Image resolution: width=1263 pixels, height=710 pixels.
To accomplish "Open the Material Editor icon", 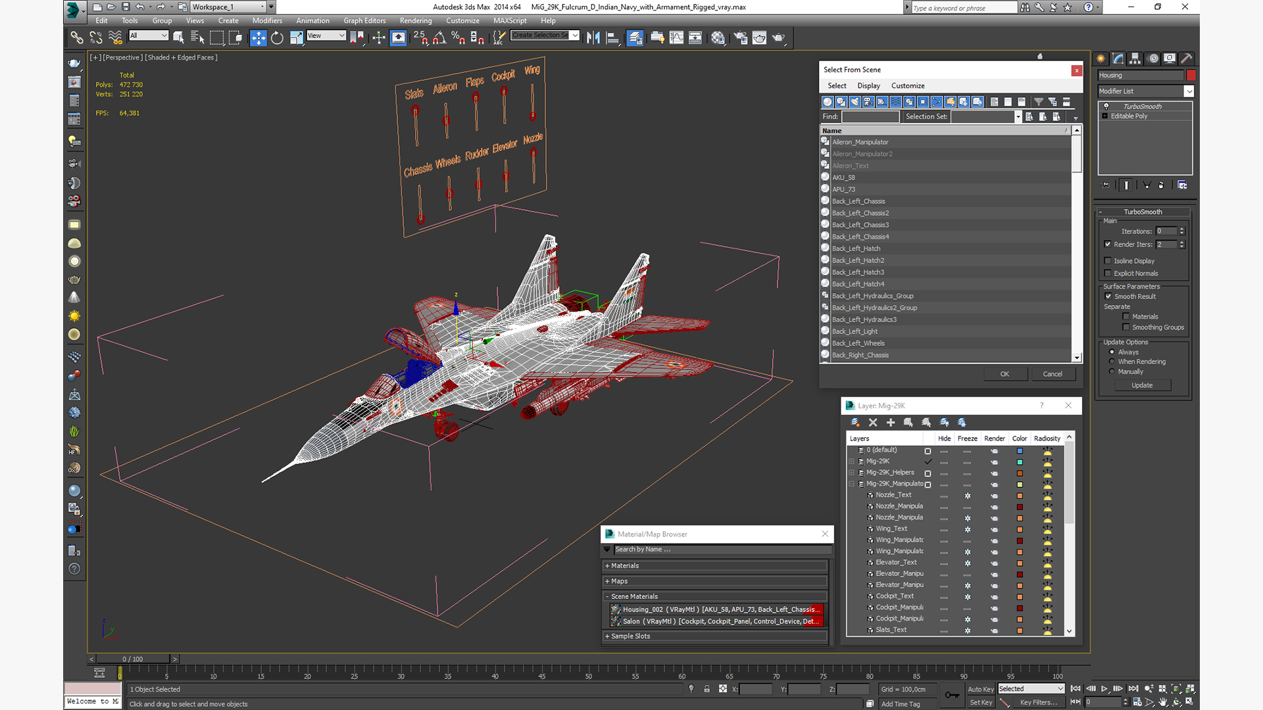I will 718,37.
